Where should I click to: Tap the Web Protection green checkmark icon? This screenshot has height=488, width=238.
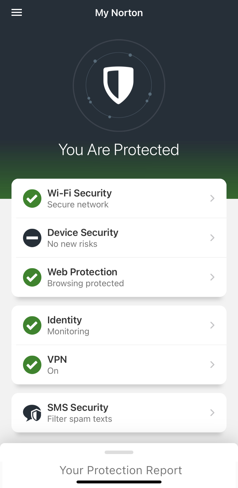coord(32,277)
